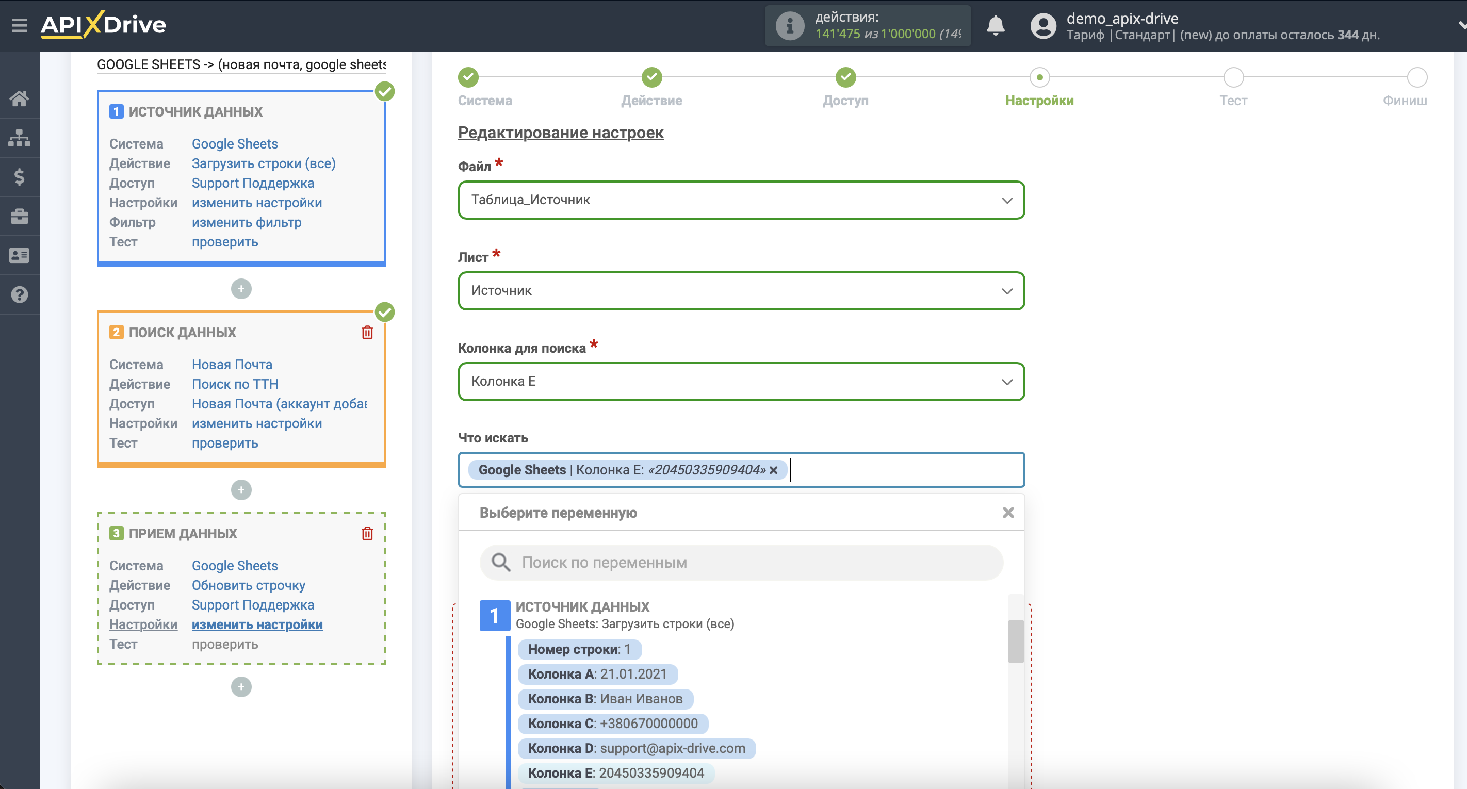The height and width of the screenshot is (789, 1467).
Task: Click the green checkmark on Поиск данных
Action: click(x=385, y=312)
